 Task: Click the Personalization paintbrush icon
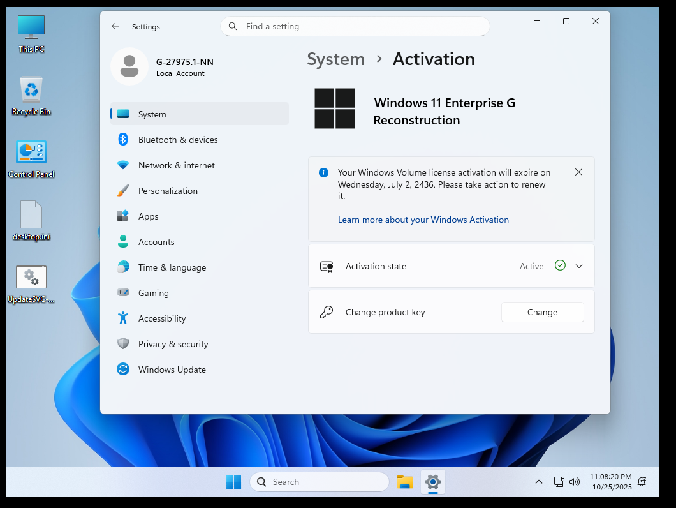123,190
